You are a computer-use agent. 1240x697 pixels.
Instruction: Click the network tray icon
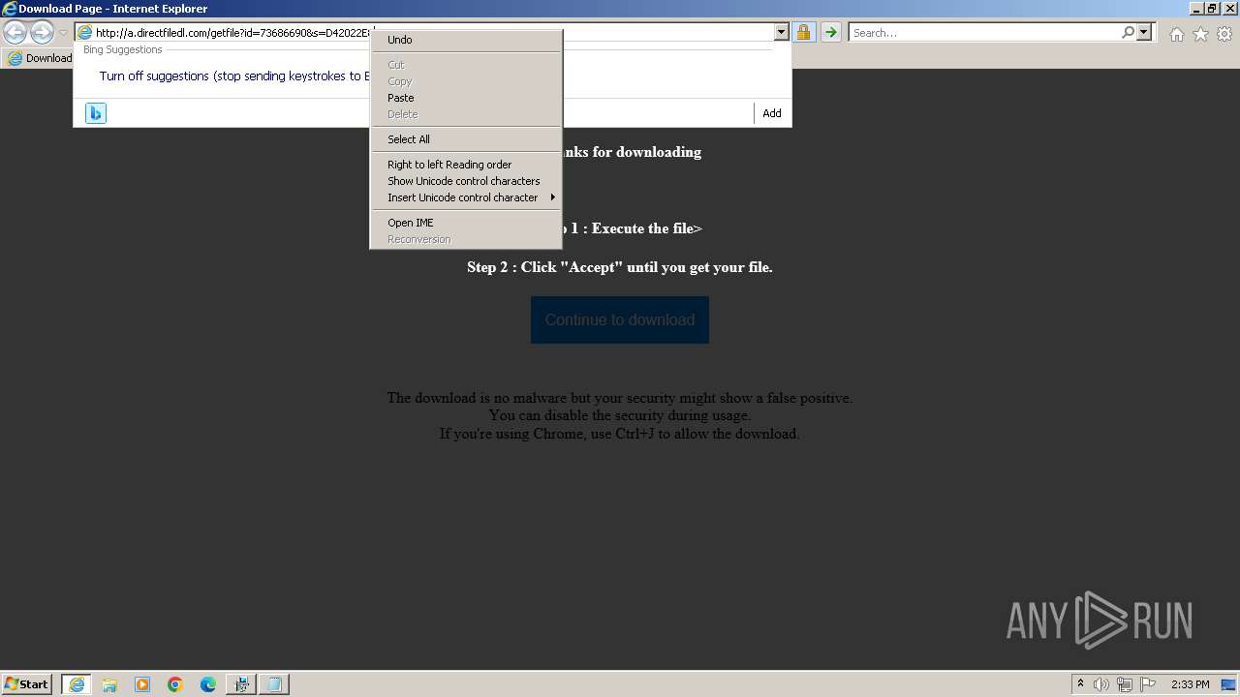pos(1125,684)
